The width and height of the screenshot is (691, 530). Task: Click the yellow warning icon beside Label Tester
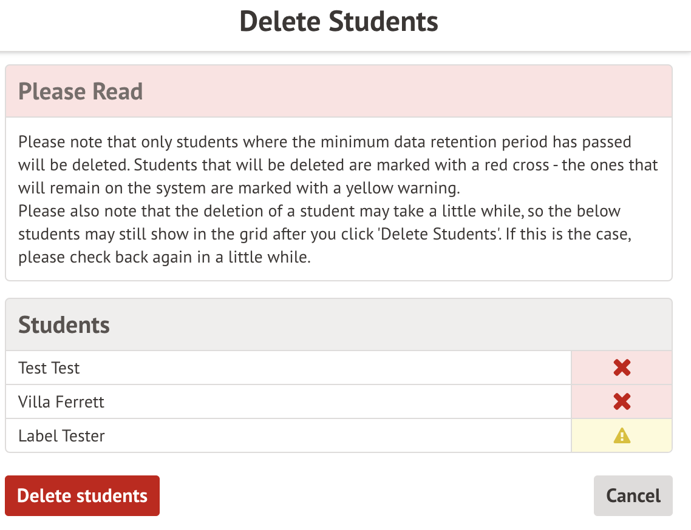coord(622,435)
